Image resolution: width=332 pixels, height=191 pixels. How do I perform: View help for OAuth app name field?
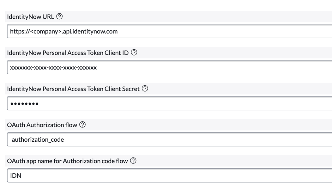pos(133,161)
